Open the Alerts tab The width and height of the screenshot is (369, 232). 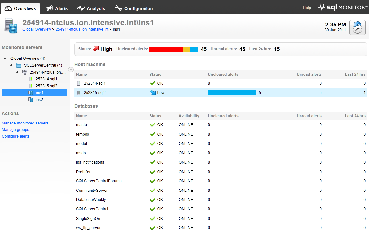click(57, 8)
